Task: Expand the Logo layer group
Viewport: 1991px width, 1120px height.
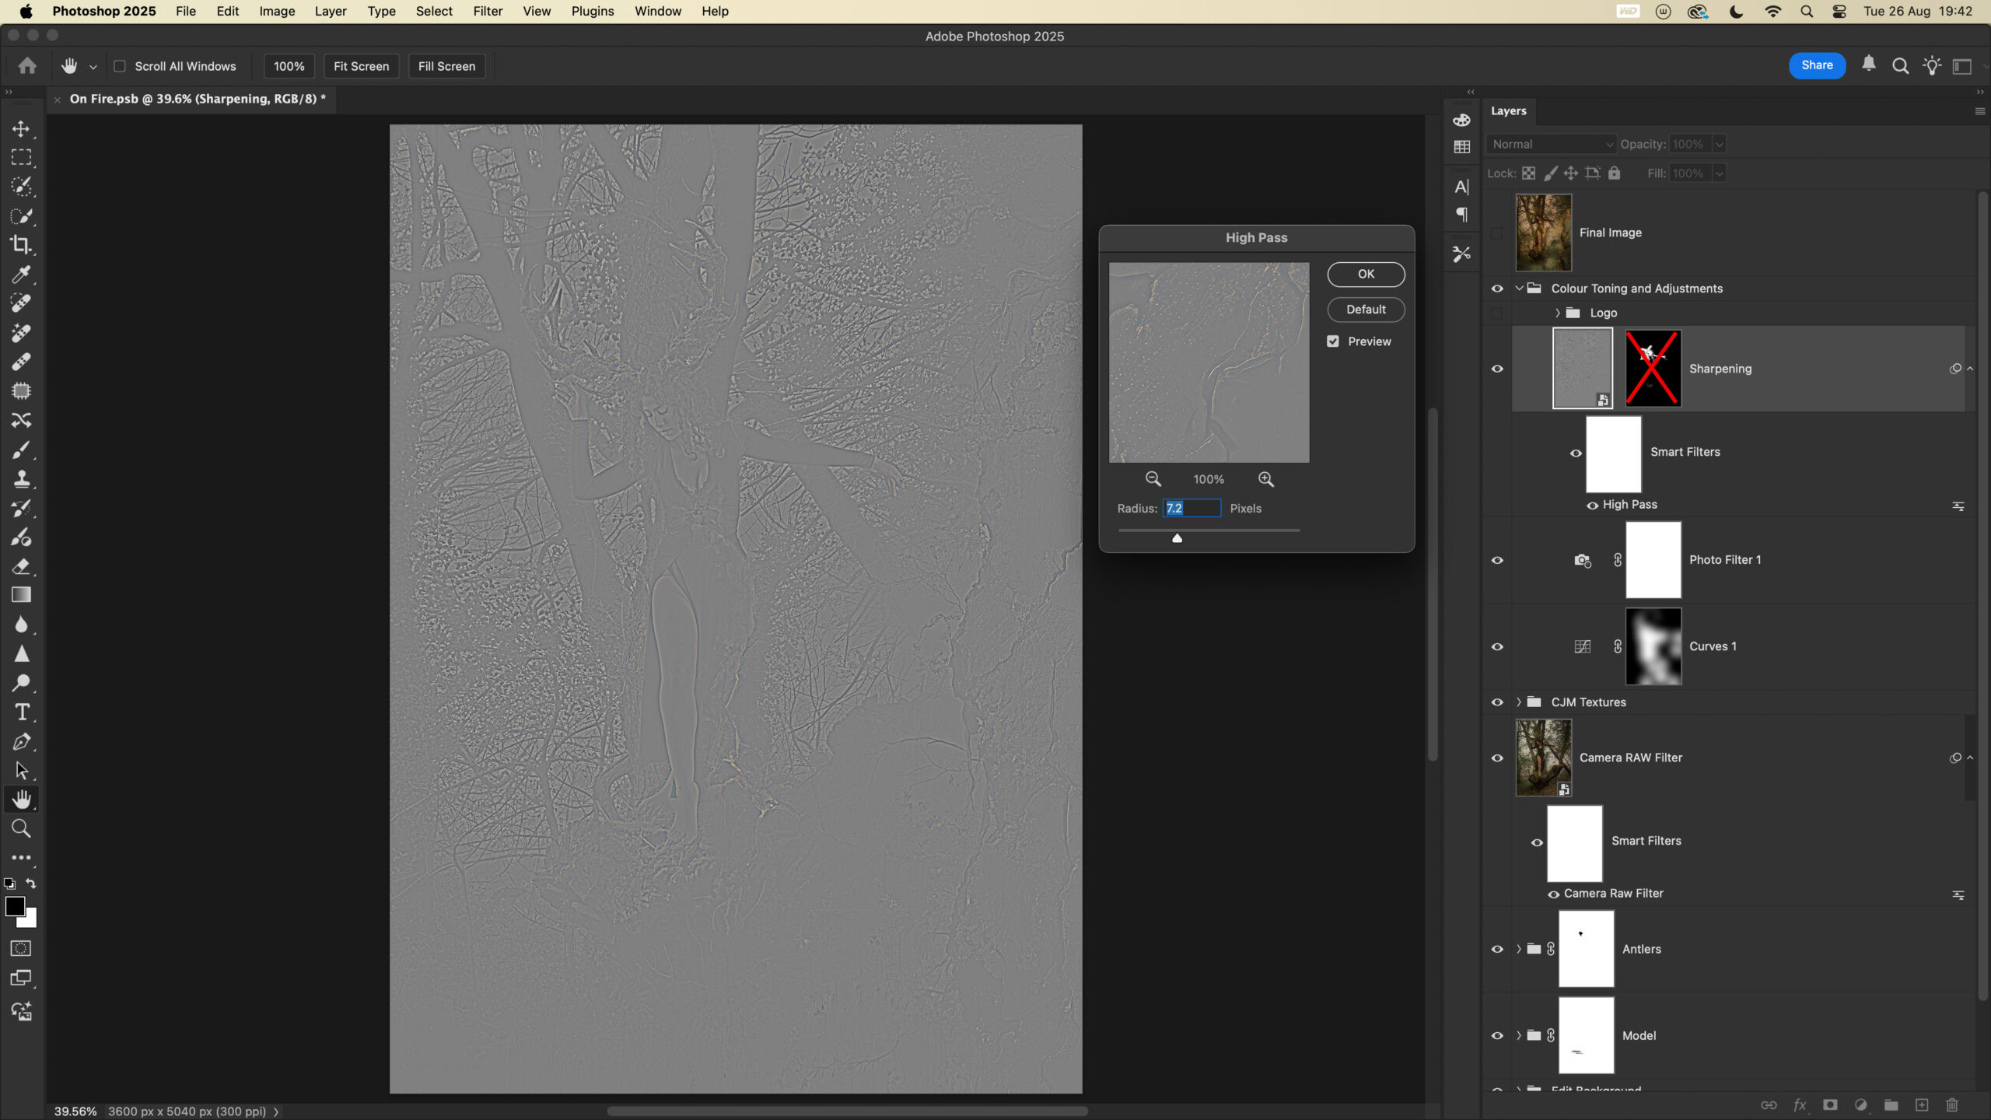Action: (1558, 313)
